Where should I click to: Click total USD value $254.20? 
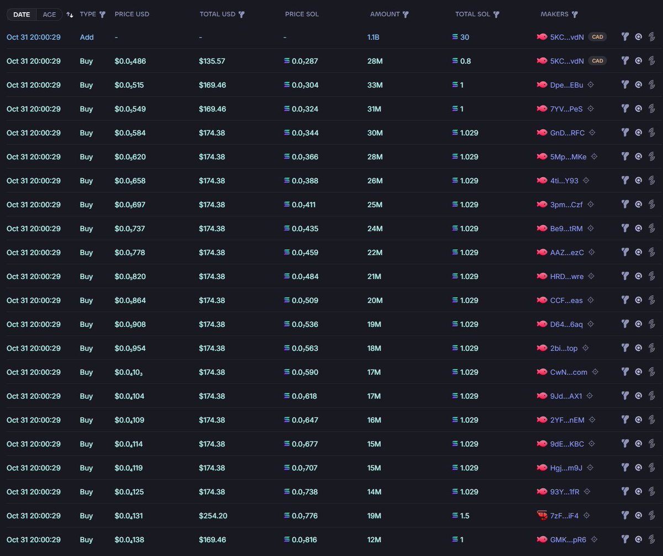213,516
